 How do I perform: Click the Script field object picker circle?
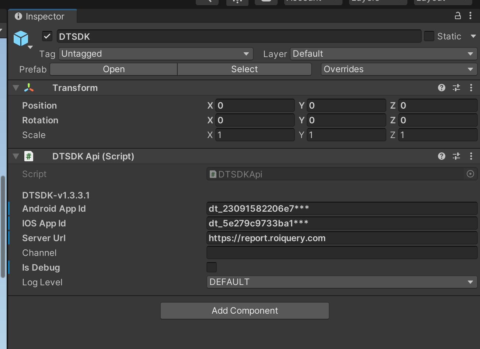click(470, 174)
